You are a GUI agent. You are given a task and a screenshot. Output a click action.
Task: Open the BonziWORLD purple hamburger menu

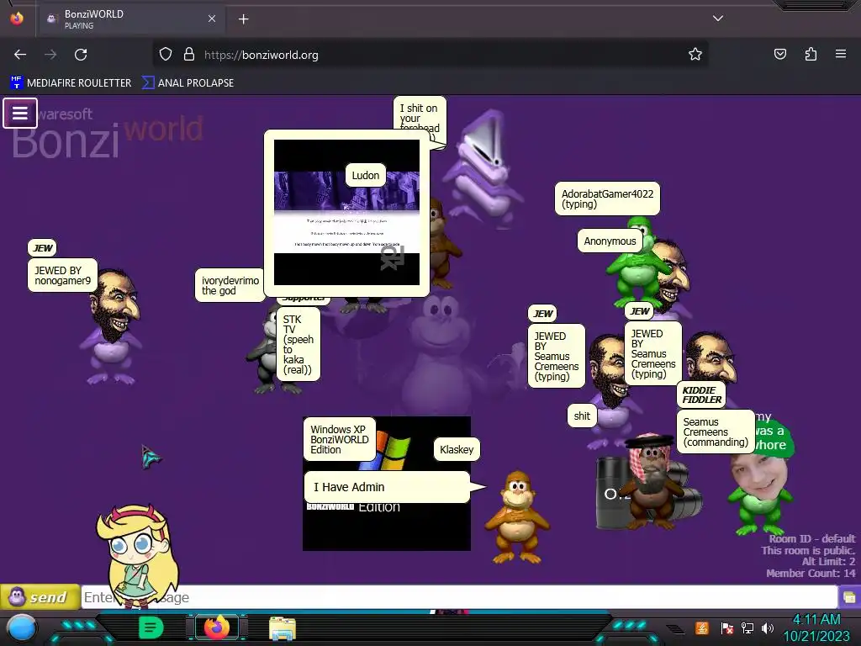tap(20, 114)
